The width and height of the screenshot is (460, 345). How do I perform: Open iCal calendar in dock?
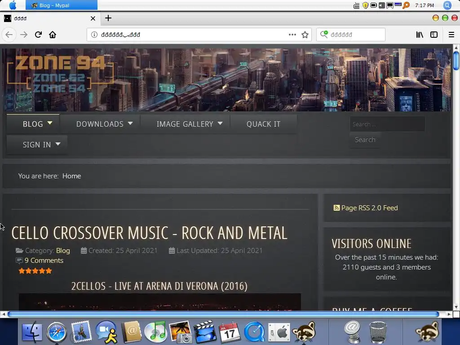230,332
